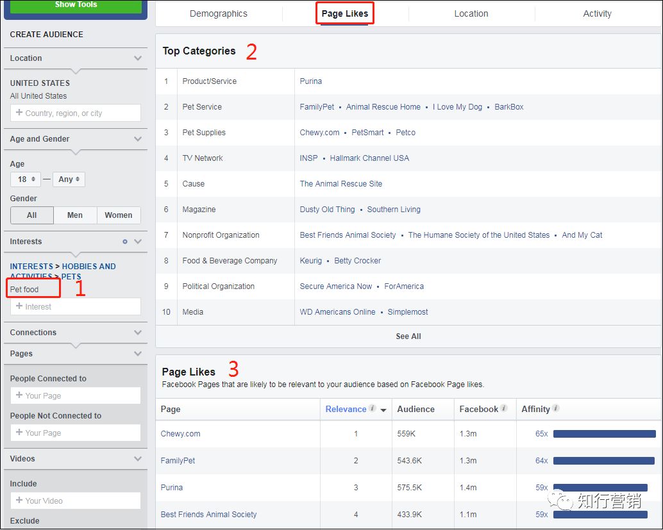Click the Country, region, or city field
This screenshot has width=663, height=530.
coord(76,113)
